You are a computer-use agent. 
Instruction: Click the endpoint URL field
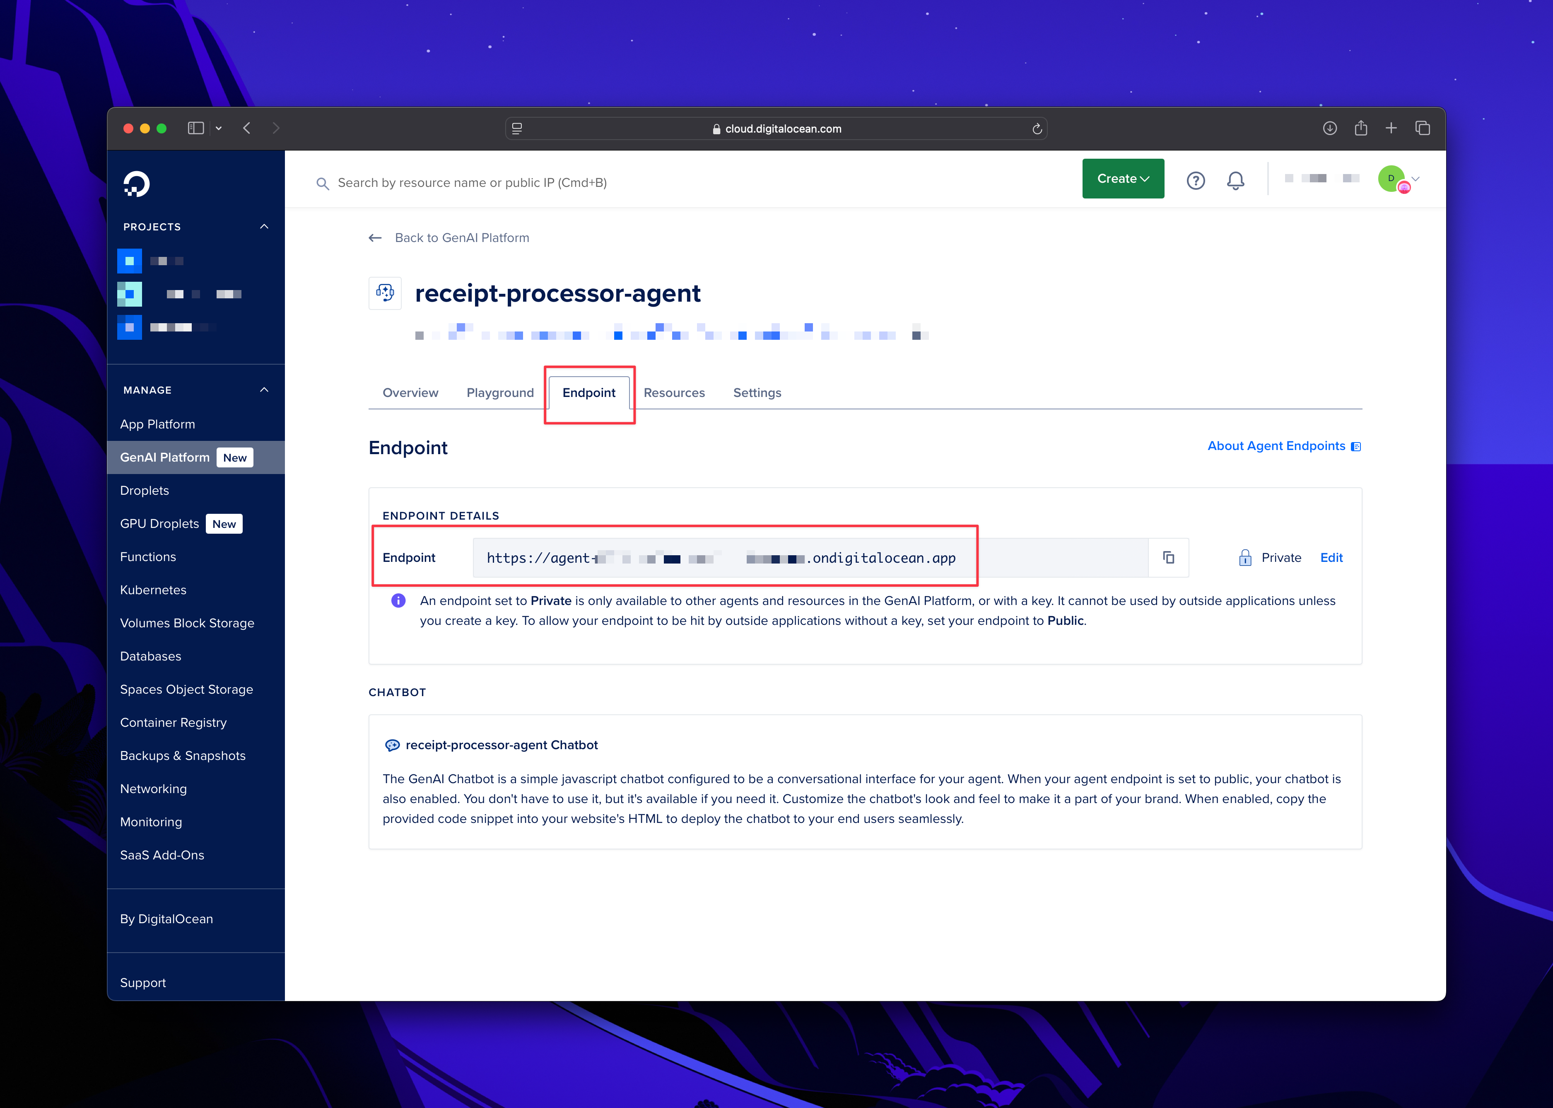(x=810, y=558)
